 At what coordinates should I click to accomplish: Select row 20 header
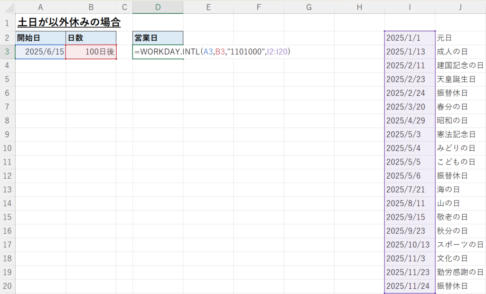coord(8,286)
